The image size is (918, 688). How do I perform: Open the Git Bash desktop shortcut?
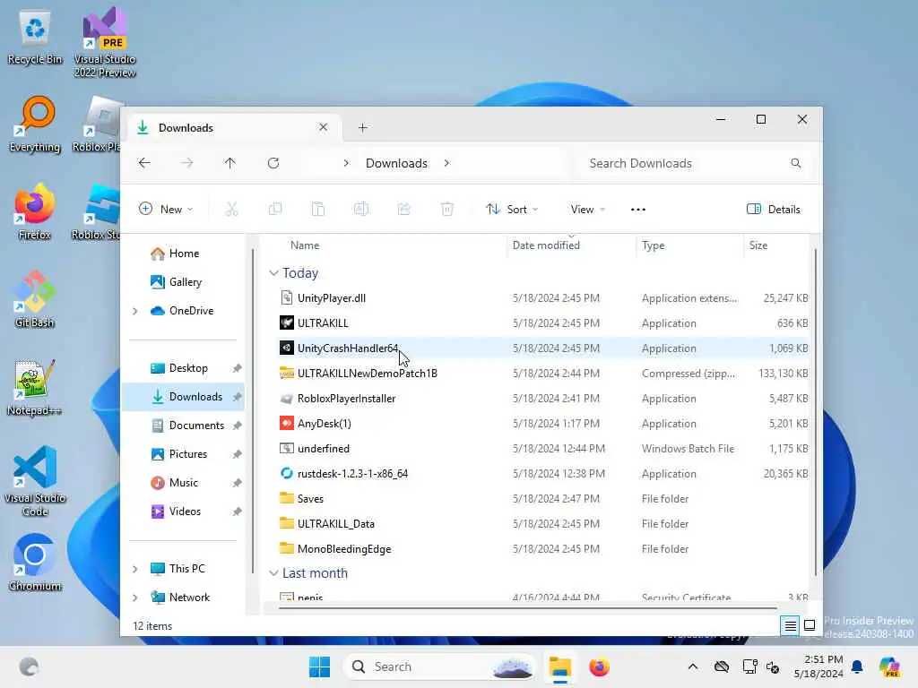point(35,299)
